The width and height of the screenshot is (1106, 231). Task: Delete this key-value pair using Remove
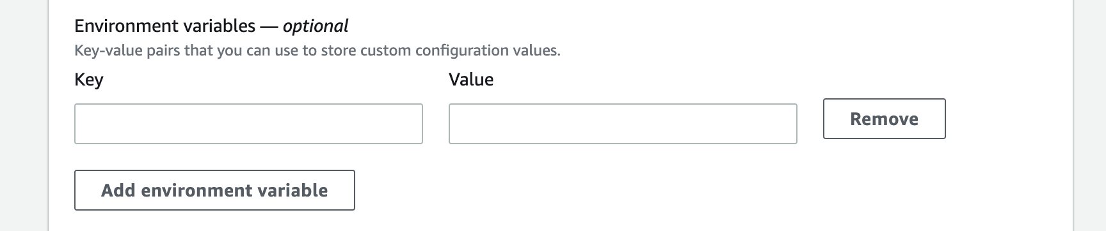pyautogui.click(x=884, y=119)
